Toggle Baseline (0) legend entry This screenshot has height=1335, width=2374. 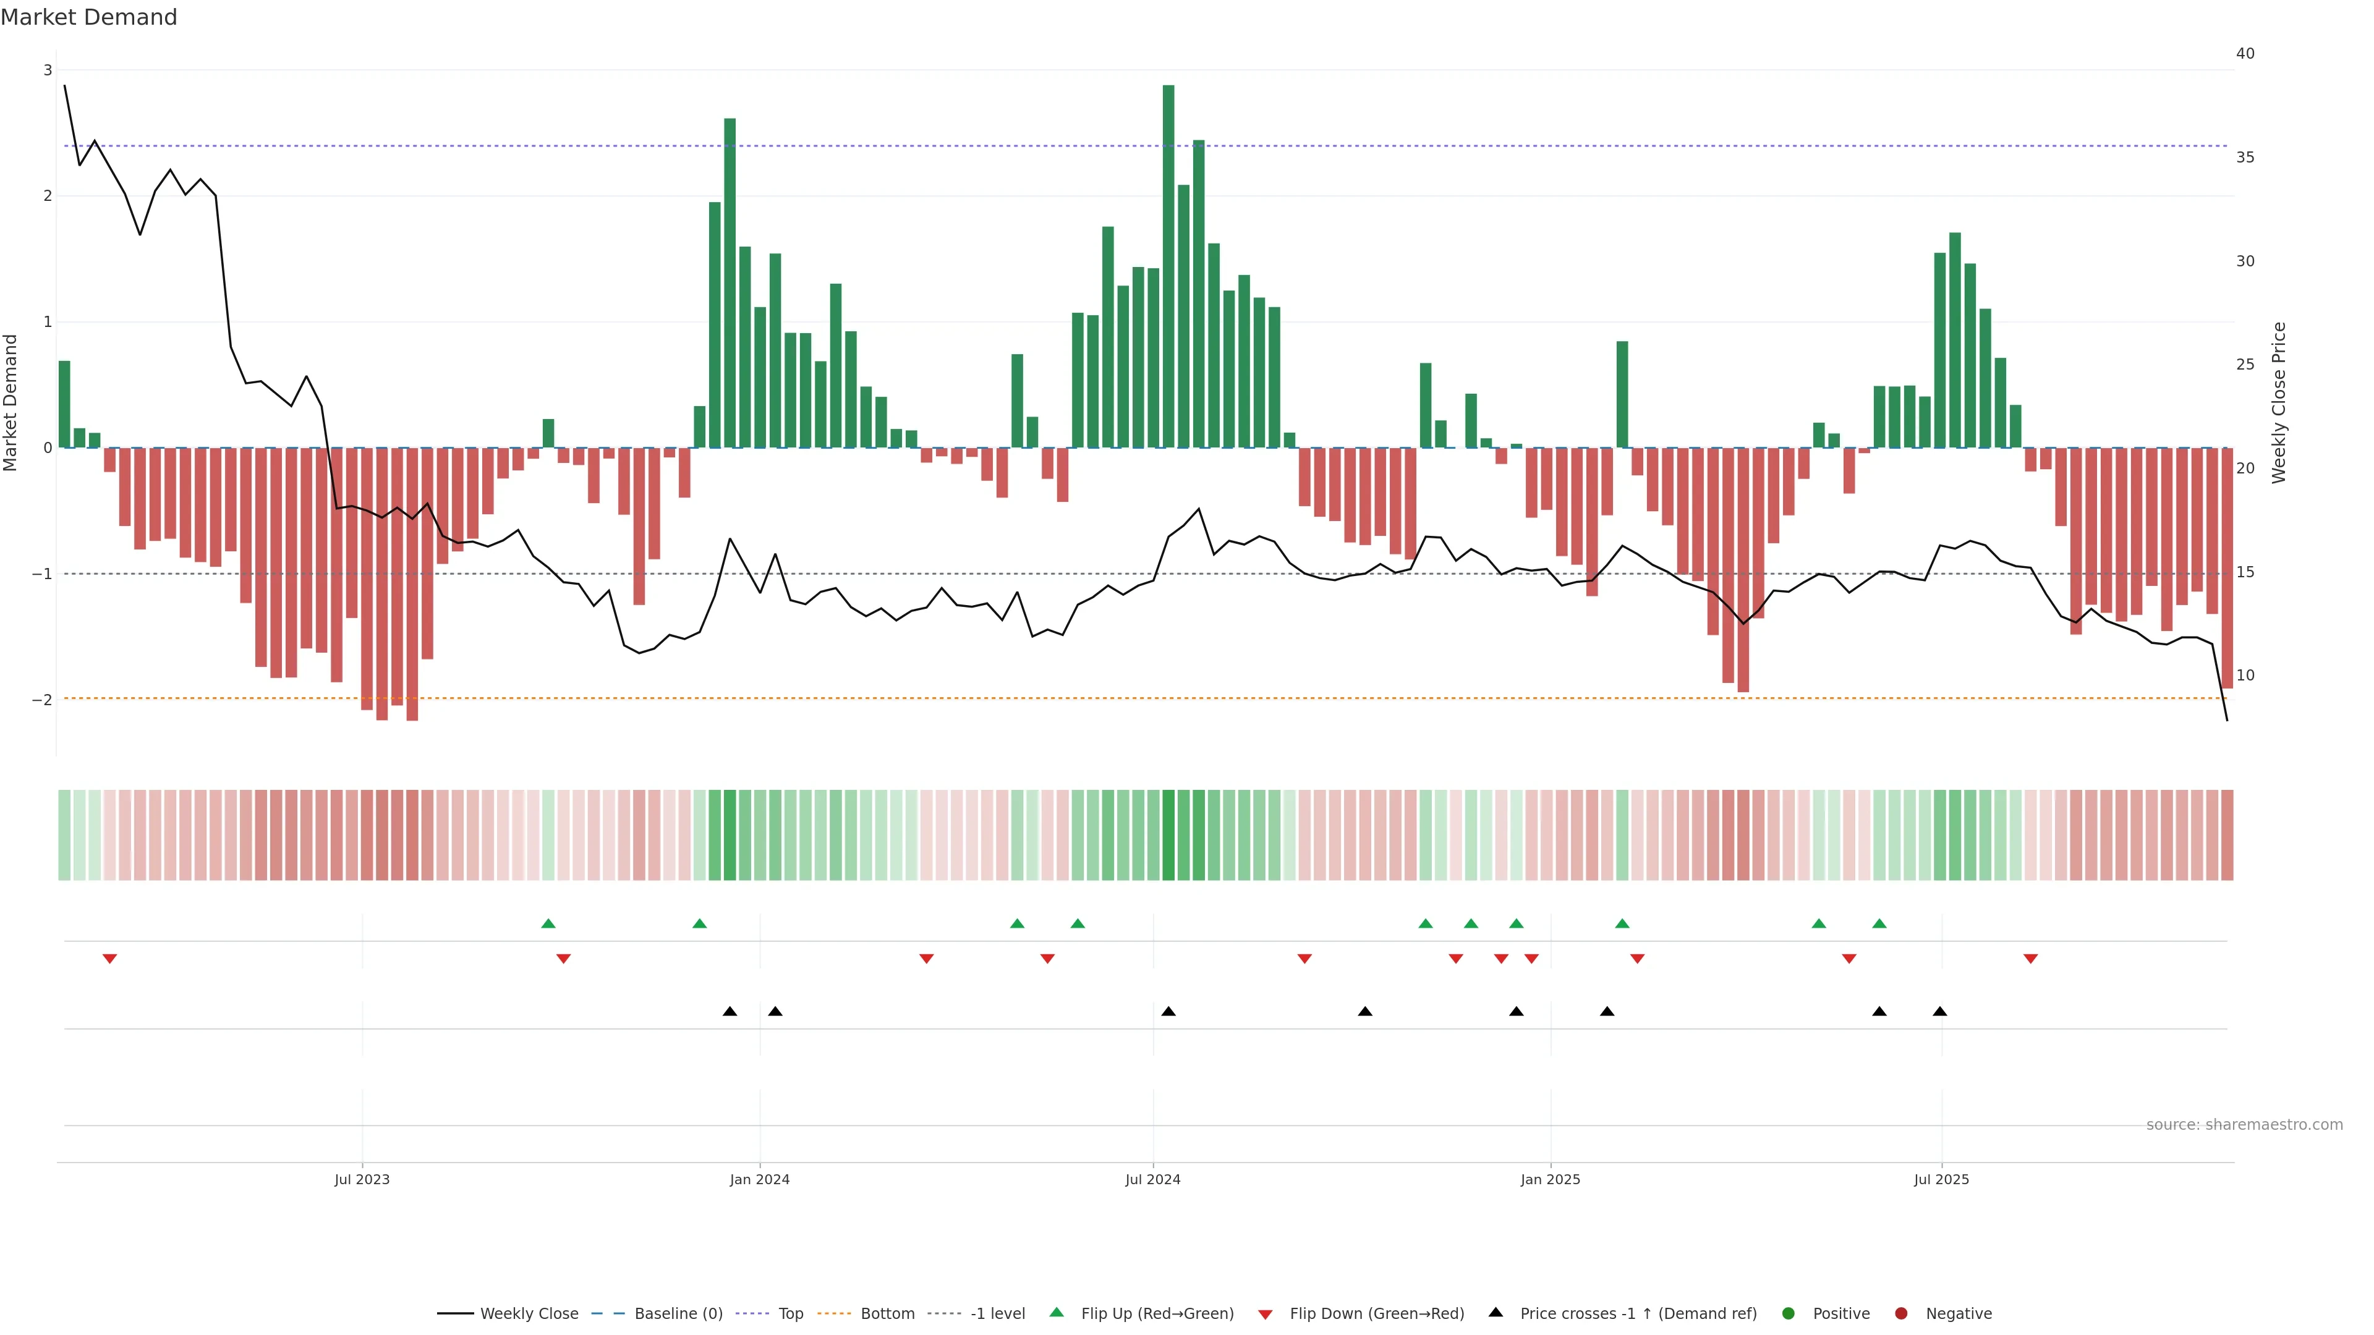678,1314
